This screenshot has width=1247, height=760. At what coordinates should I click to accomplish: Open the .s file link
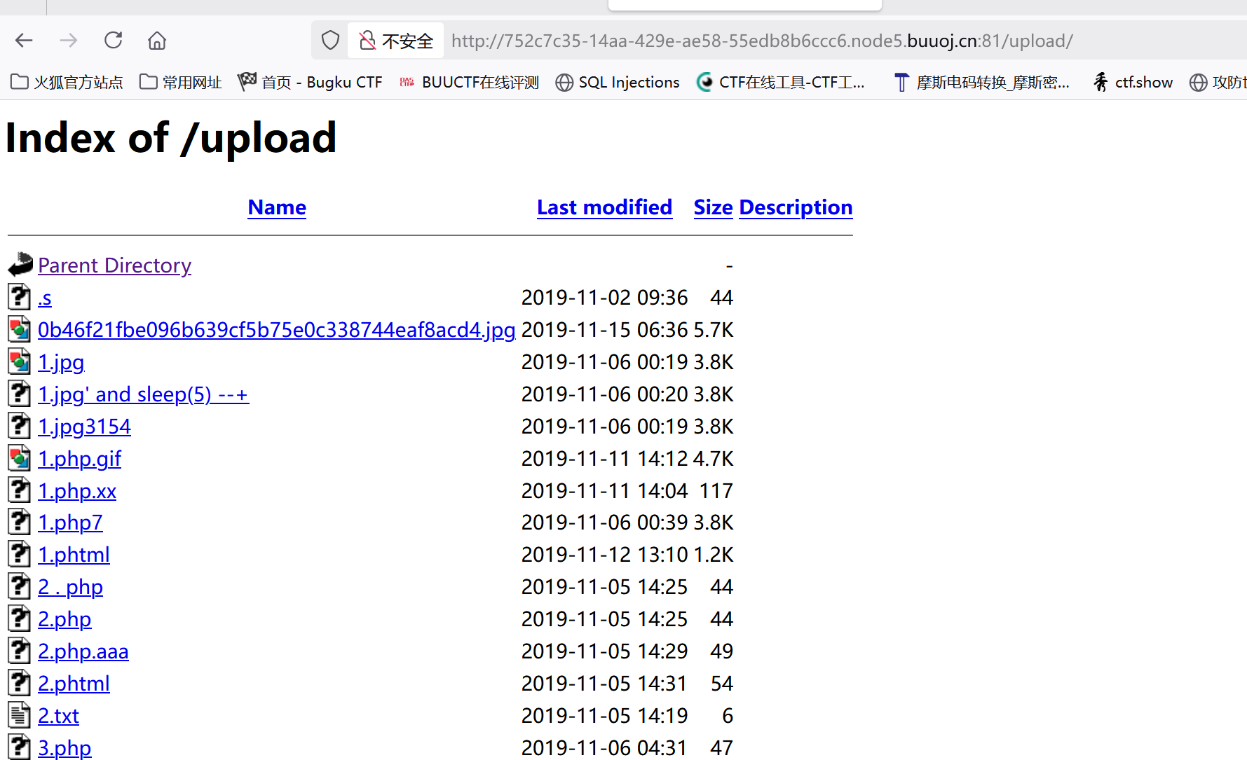45,298
